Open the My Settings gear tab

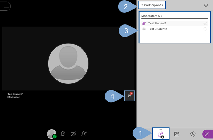[193, 134]
